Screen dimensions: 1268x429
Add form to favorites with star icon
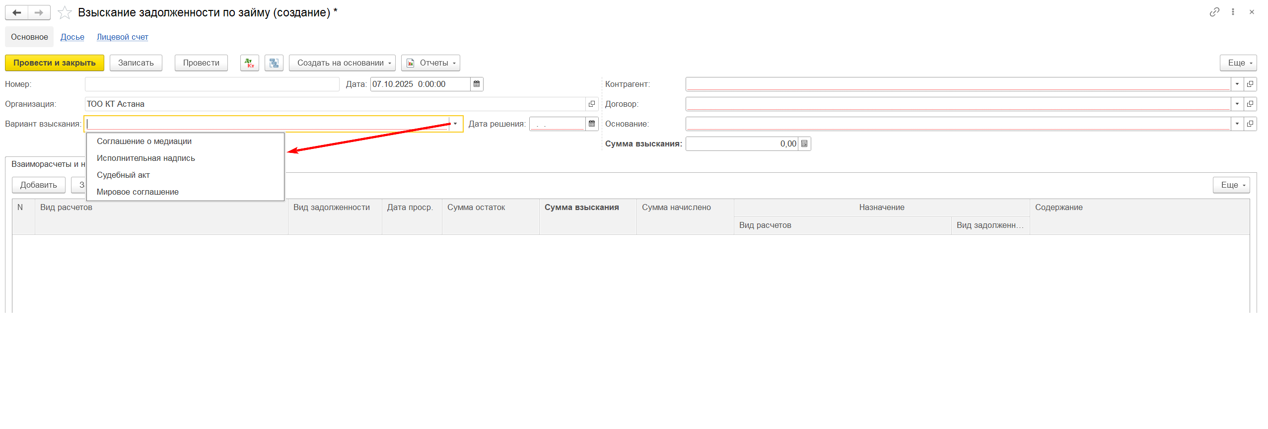point(65,13)
